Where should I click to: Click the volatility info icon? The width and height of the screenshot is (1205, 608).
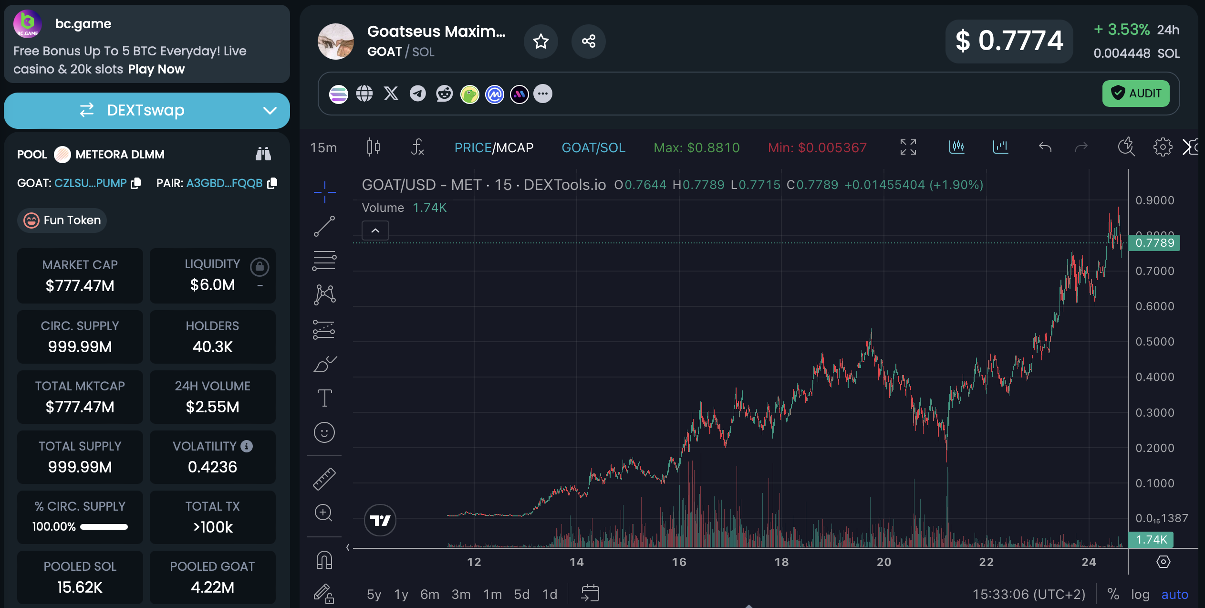246,446
